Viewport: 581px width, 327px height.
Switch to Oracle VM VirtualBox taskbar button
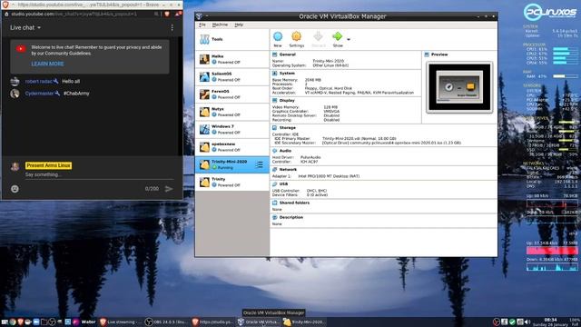[259, 322]
